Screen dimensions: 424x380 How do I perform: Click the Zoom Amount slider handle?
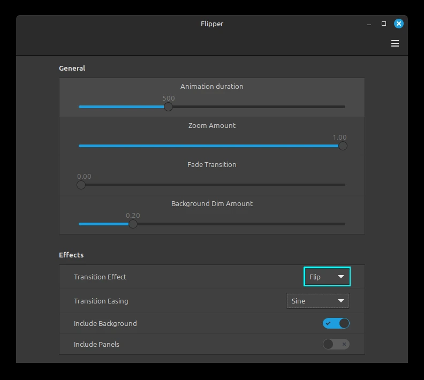tap(343, 146)
